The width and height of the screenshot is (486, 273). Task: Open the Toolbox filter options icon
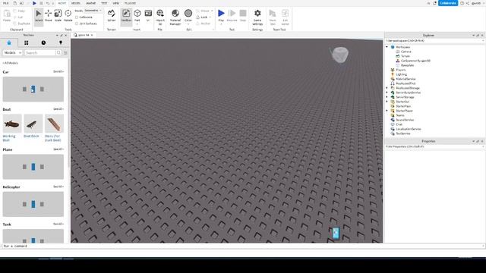click(65, 53)
